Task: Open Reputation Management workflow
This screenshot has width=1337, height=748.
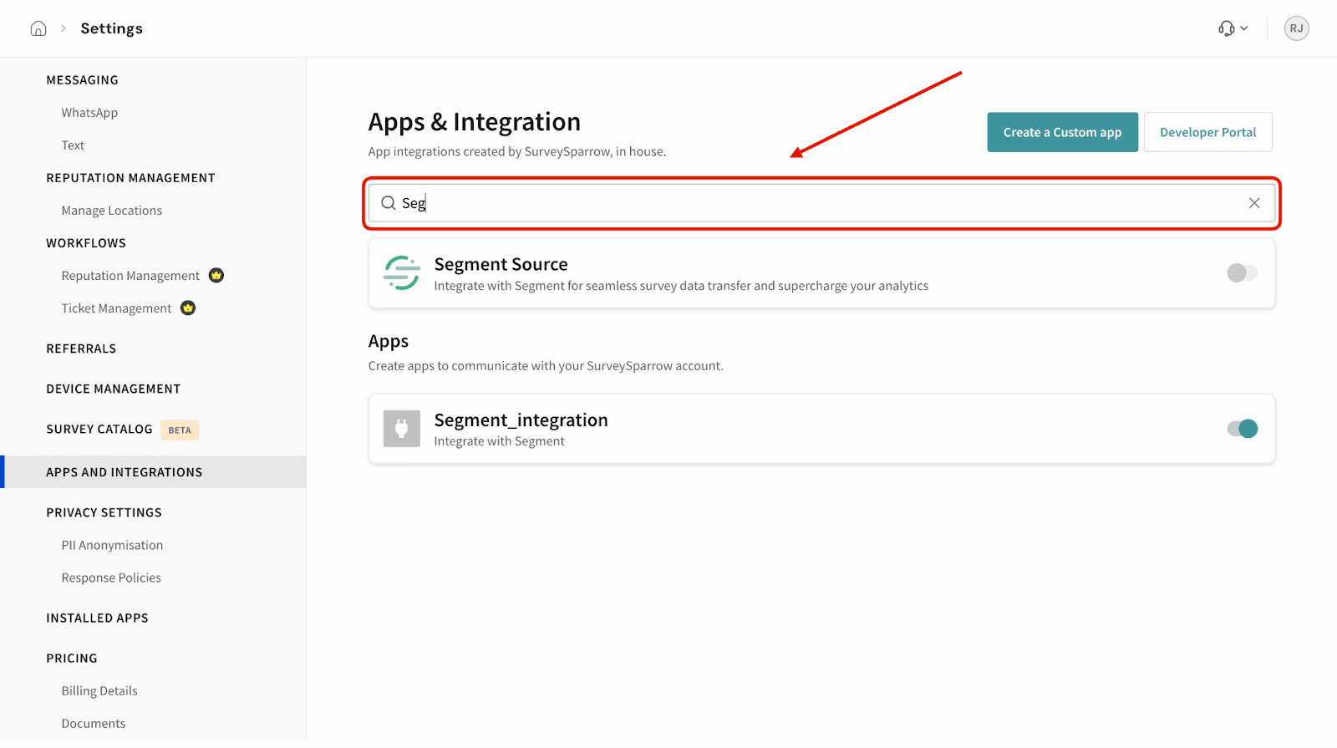Action: [130, 276]
